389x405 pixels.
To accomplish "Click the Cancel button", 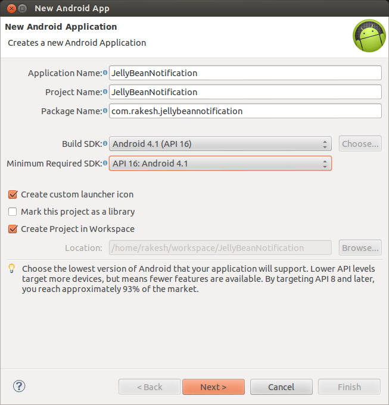I will (x=281, y=387).
